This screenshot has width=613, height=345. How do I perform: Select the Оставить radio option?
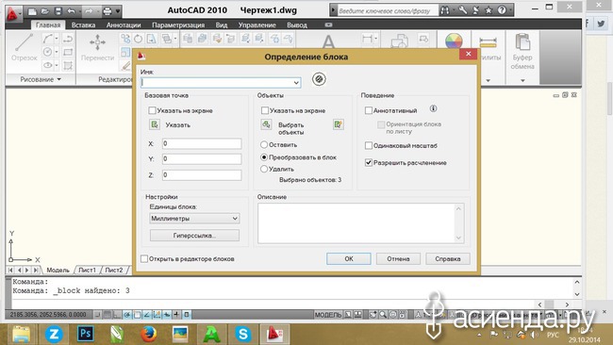[x=264, y=144]
